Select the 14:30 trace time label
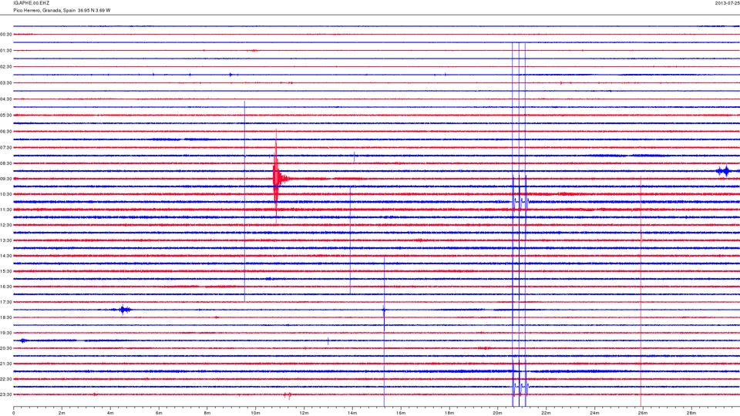Viewport: 740px width, 416px height. 6,256
